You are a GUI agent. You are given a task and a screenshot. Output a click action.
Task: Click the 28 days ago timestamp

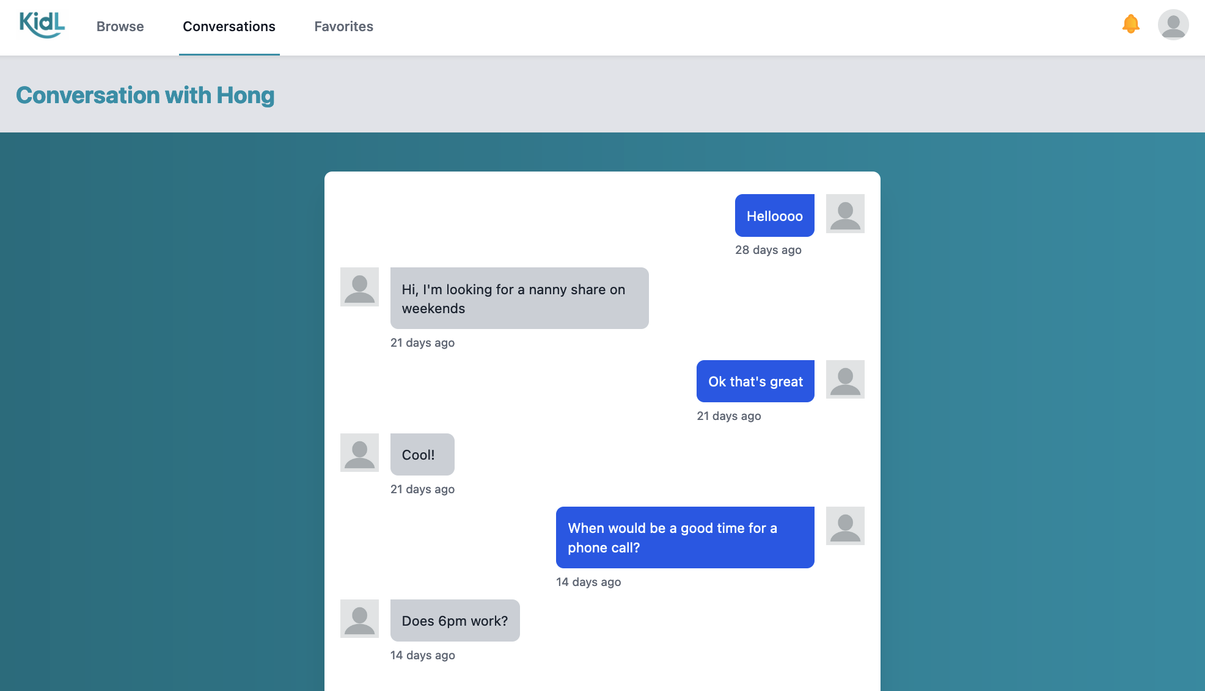point(768,250)
